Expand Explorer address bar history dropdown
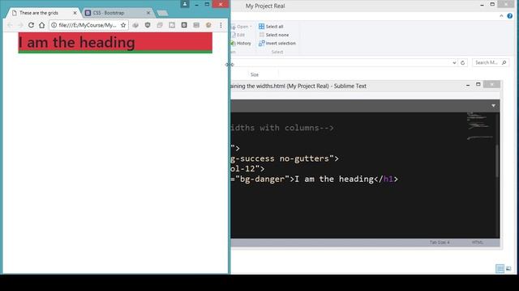Viewport: 519px width, 291px height. pyautogui.click(x=454, y=63)
